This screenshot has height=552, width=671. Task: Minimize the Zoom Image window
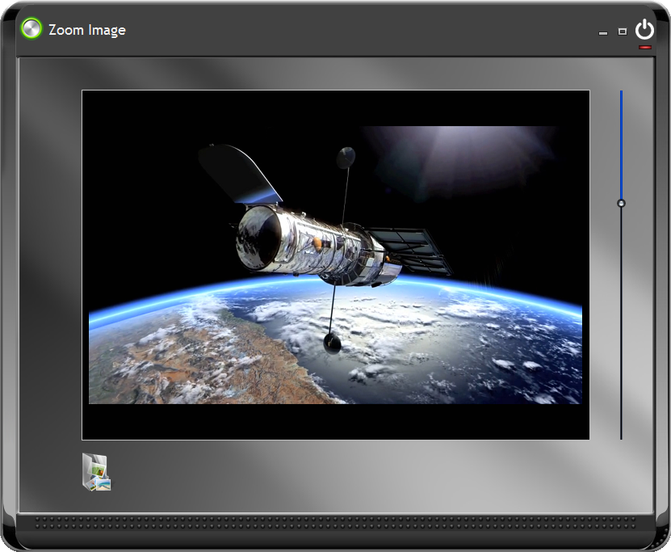coord(603,32)
